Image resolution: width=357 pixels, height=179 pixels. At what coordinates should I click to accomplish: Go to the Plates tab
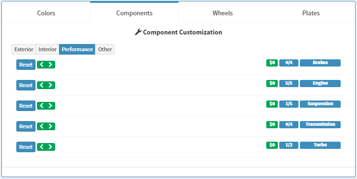click(311, 13)
